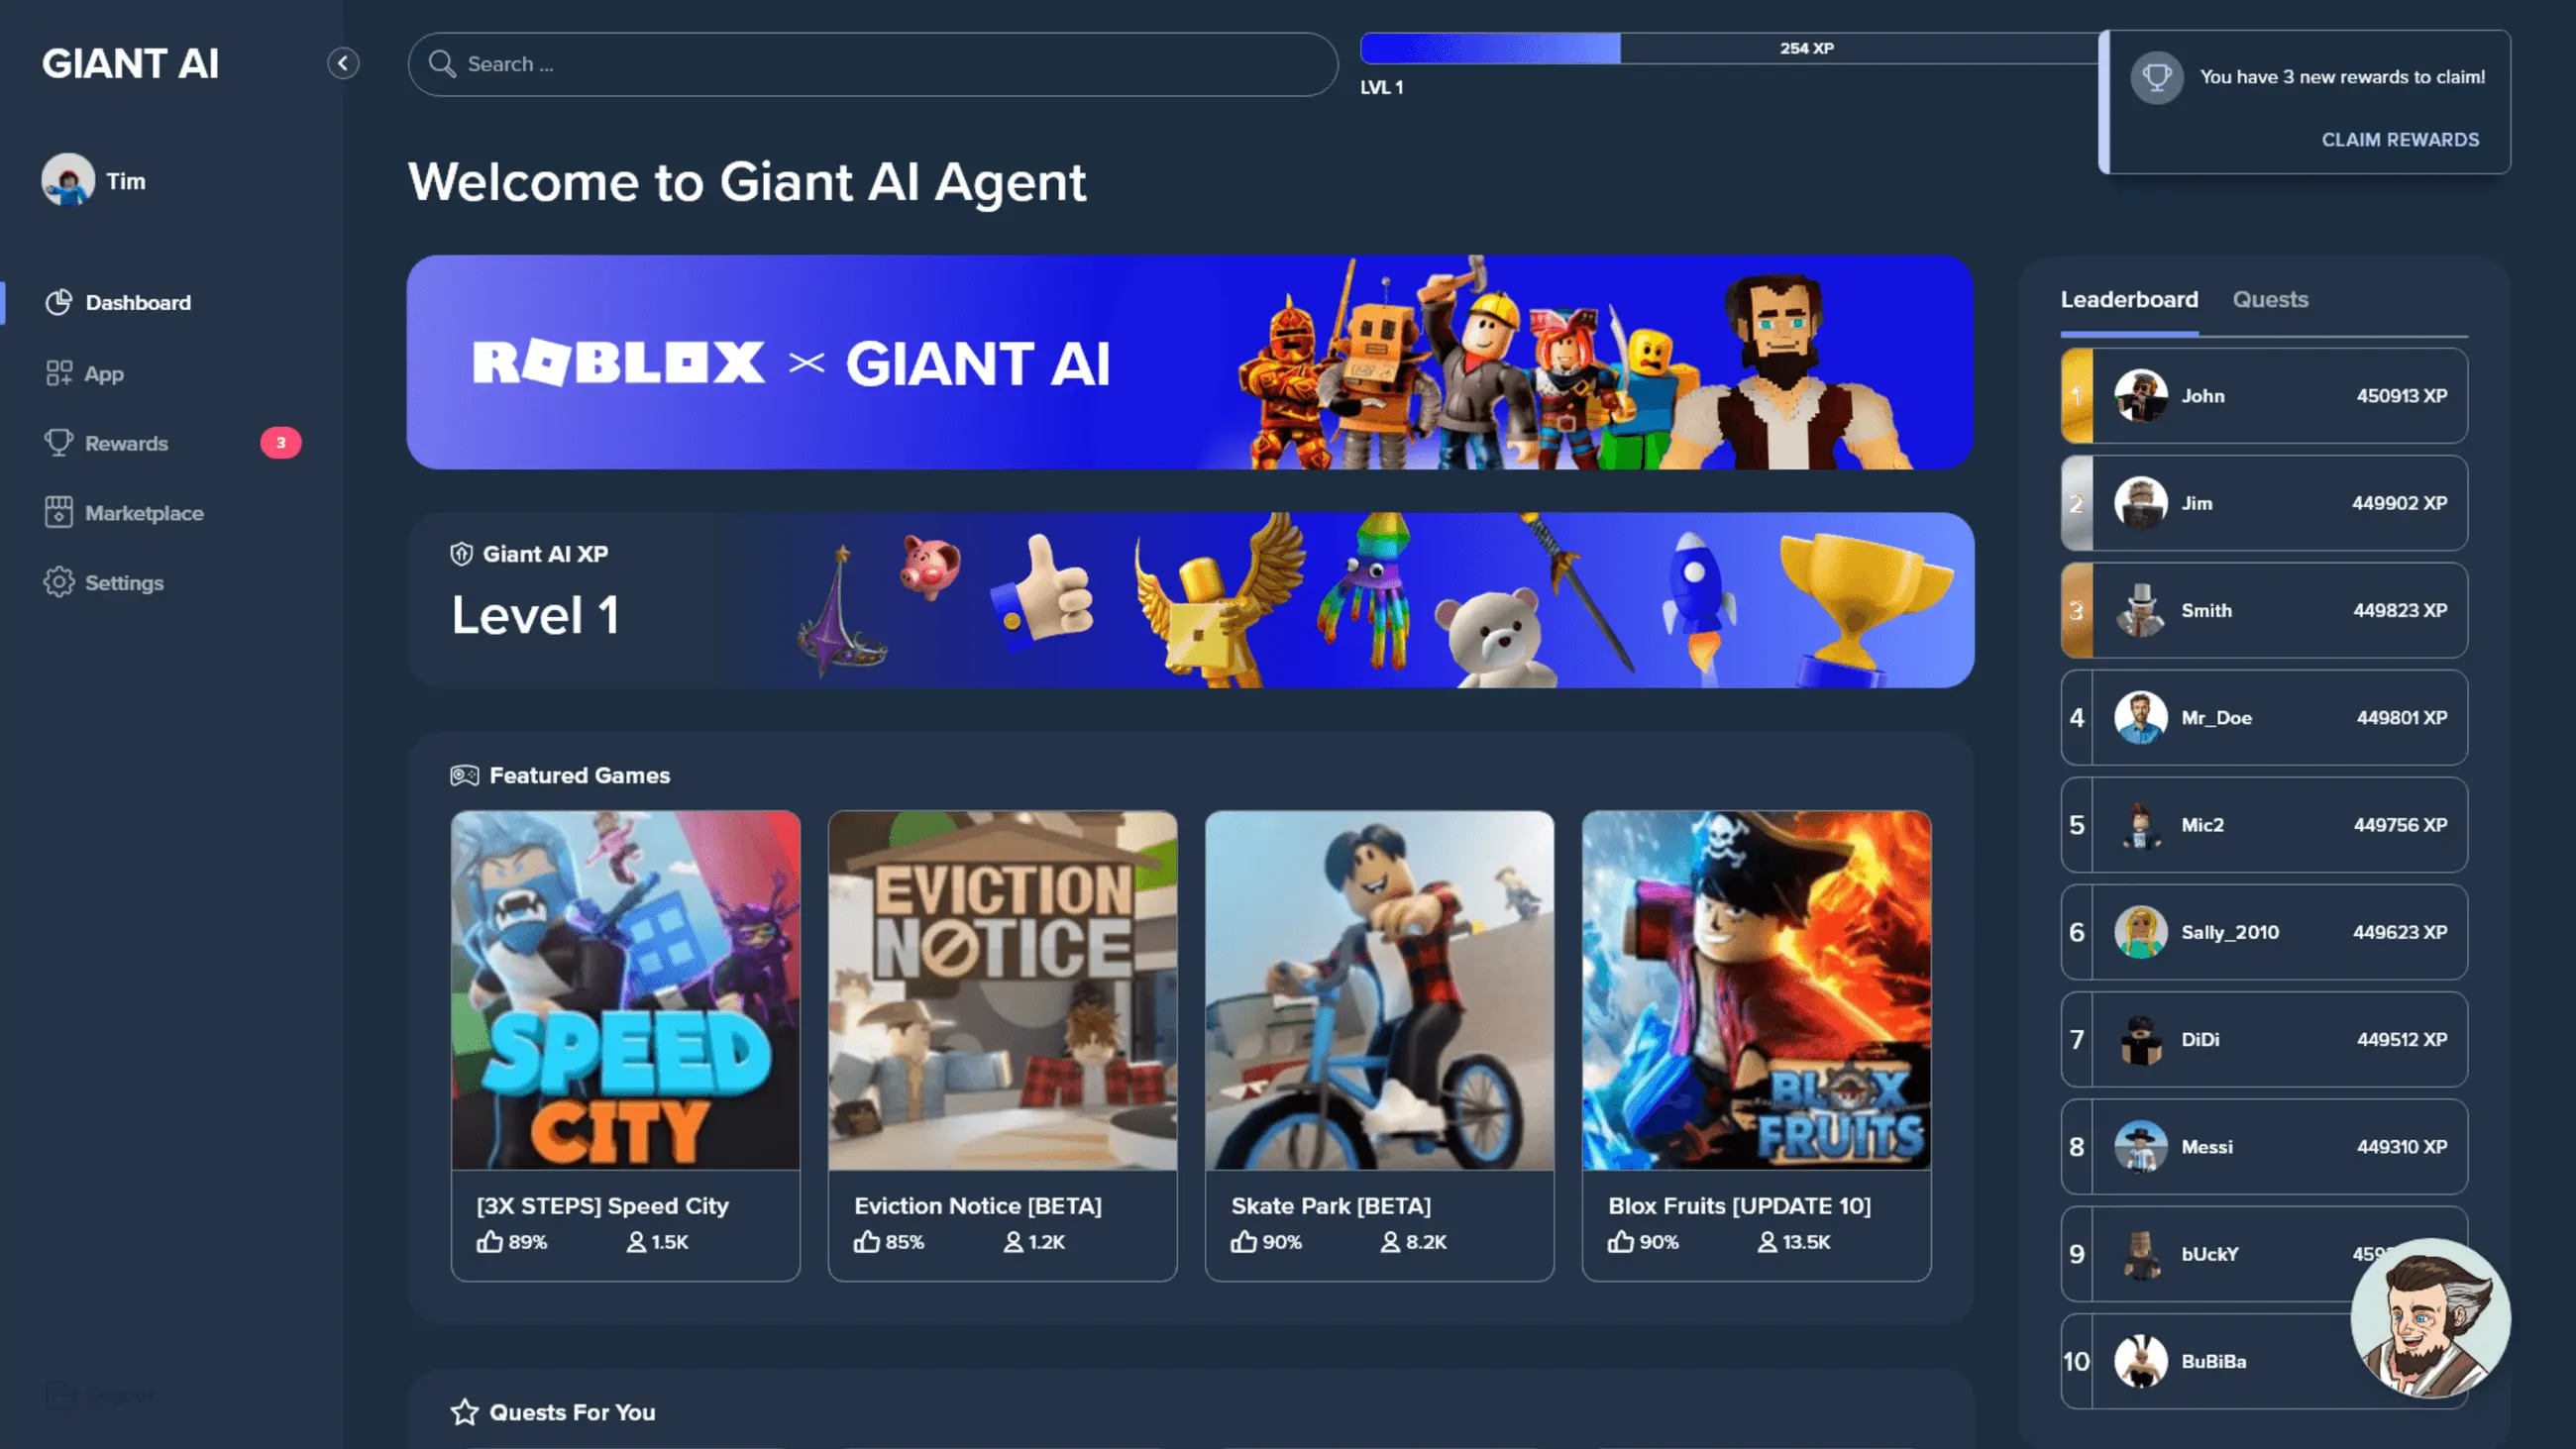The width and height of the screenshot is (2576, 1449).
Task: Collapse the sidebar with the chevron button
Action: pyautogui.click(x=343, y=64)
